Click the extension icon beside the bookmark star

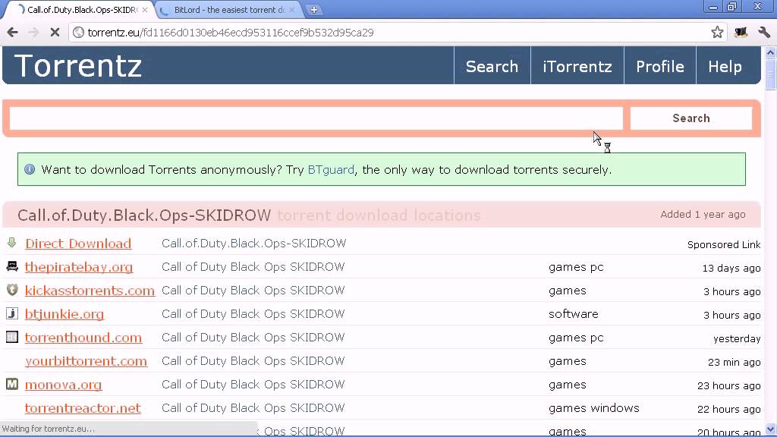[x=741, y=33]
